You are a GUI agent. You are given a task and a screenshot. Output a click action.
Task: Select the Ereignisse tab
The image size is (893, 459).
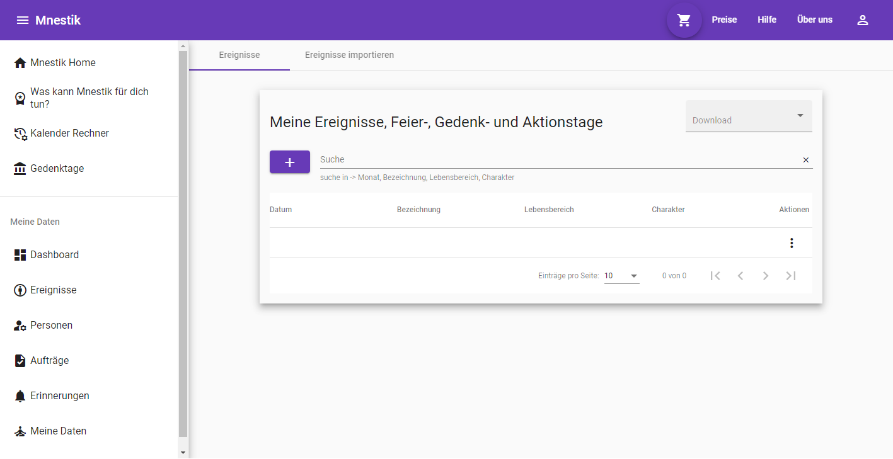point(239,55)
